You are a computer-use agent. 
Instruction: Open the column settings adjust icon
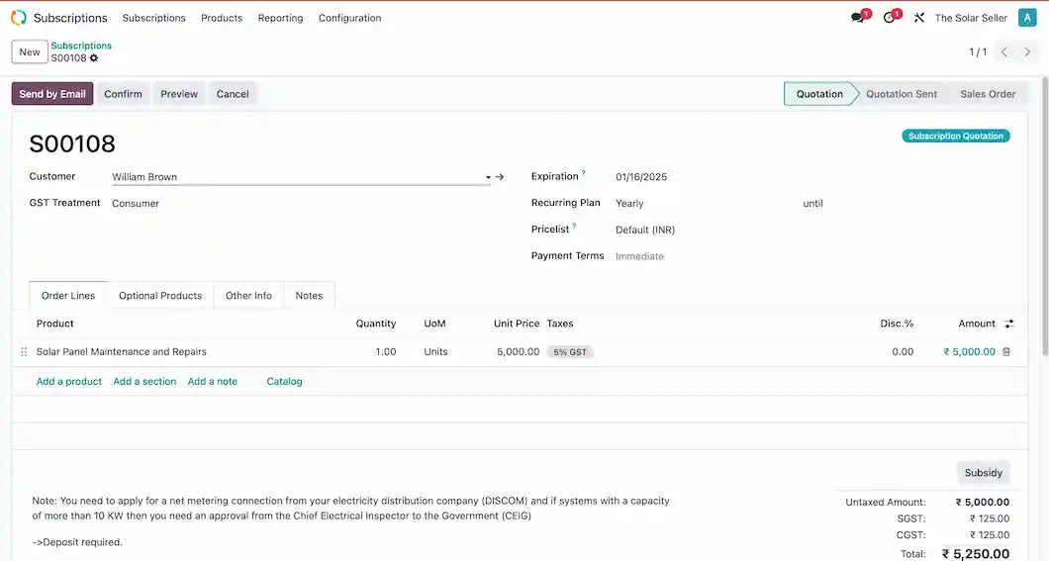[x=1008, y=324]
